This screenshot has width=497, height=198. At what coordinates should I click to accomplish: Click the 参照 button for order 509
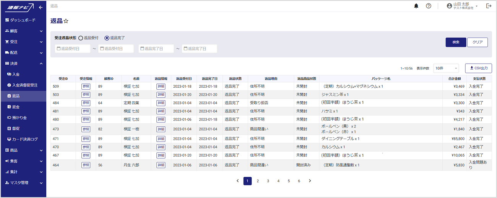click(x=86, y=86)
